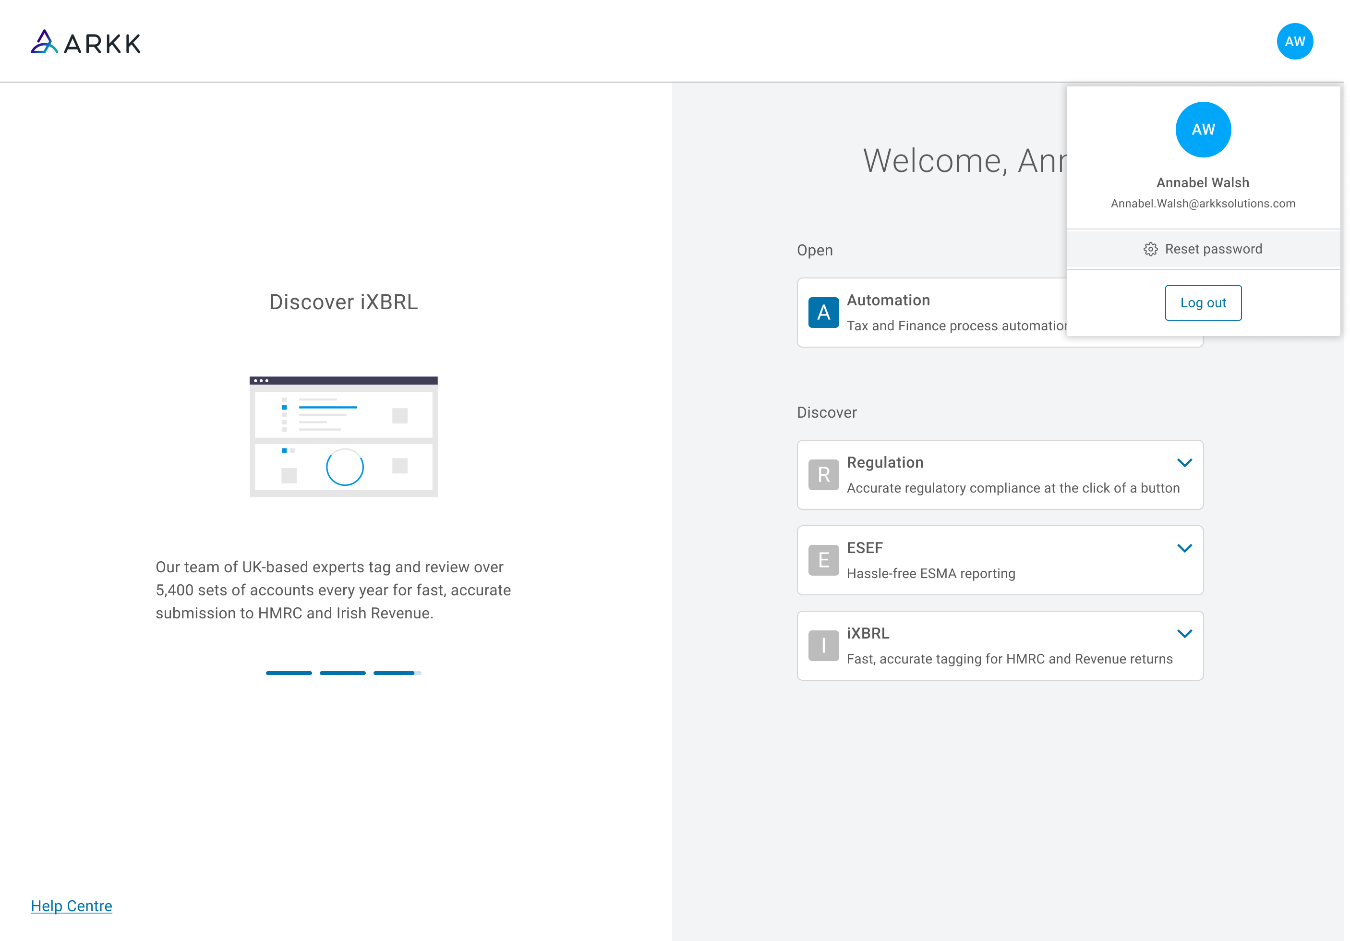Open the Automation product title

tap(888, 301)
